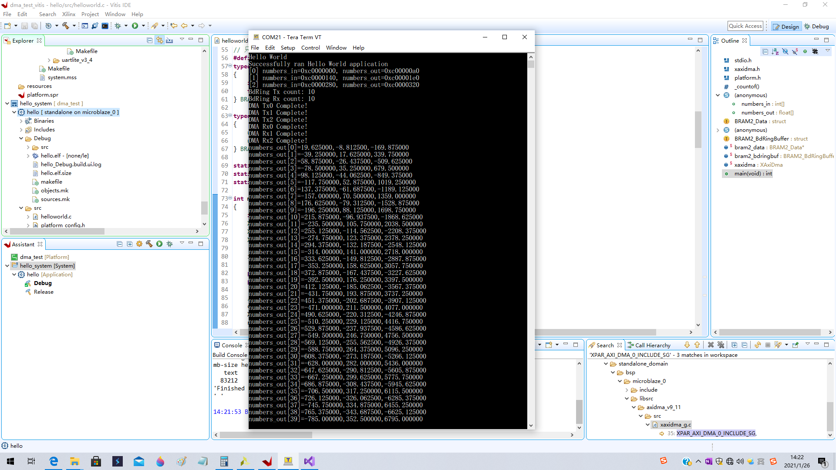The image size is (836, 470).
Task: Open the New wizard dropdown arrow
Action: coord(15,26)
